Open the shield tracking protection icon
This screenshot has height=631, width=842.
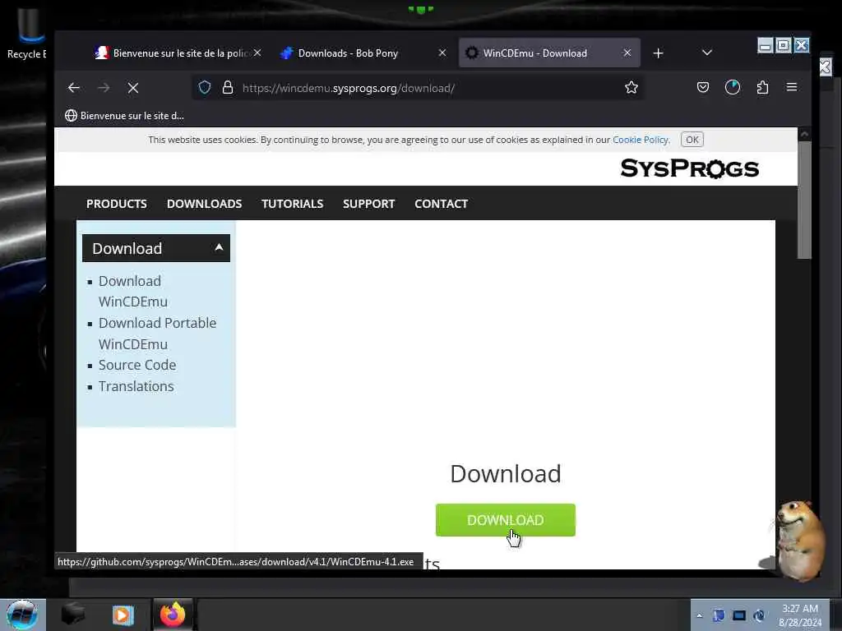[x=205, y=87]
